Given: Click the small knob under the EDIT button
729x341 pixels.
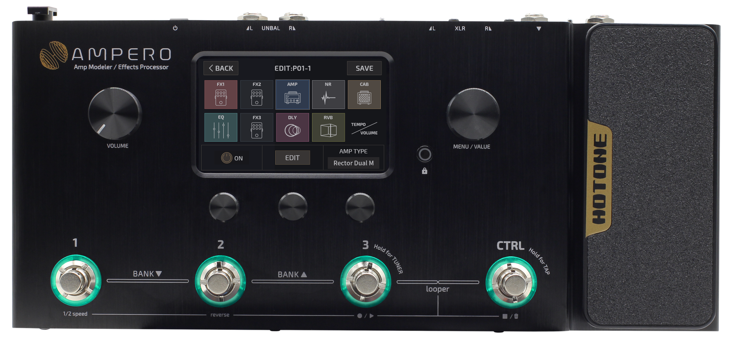Looking at the screenshot, I should 293,207.
